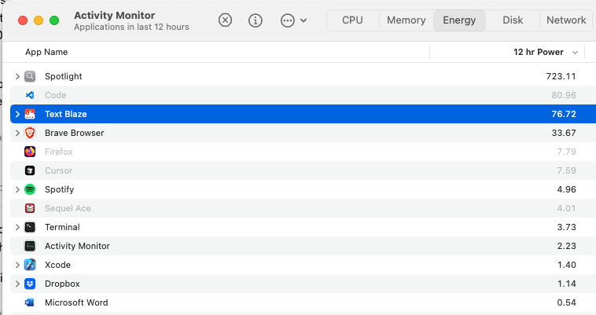Image resolution: width=596 pixels, height=315 pixels.
Task: Click the Text Blaze app icon
Action: coord(30,114)
